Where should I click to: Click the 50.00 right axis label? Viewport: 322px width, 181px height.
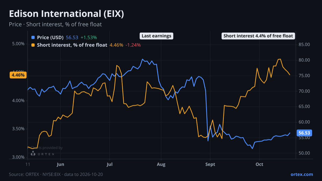click(304, 153)
